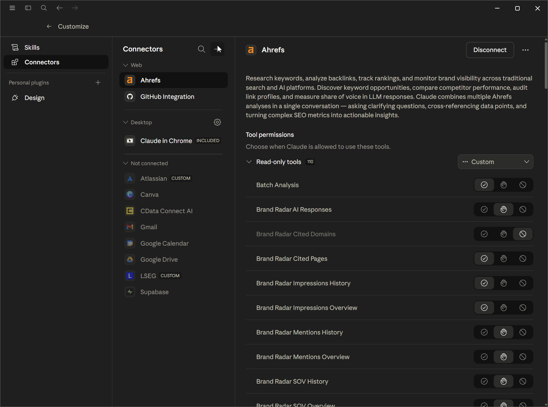Click the CUSTOM badge next to LSEG

(170, 276)
